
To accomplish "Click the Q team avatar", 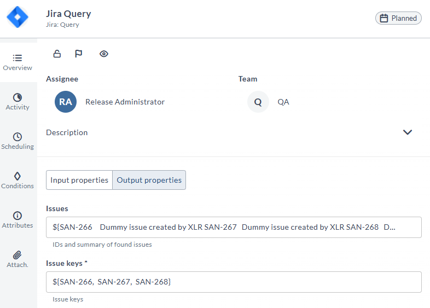I will [258, 102].
